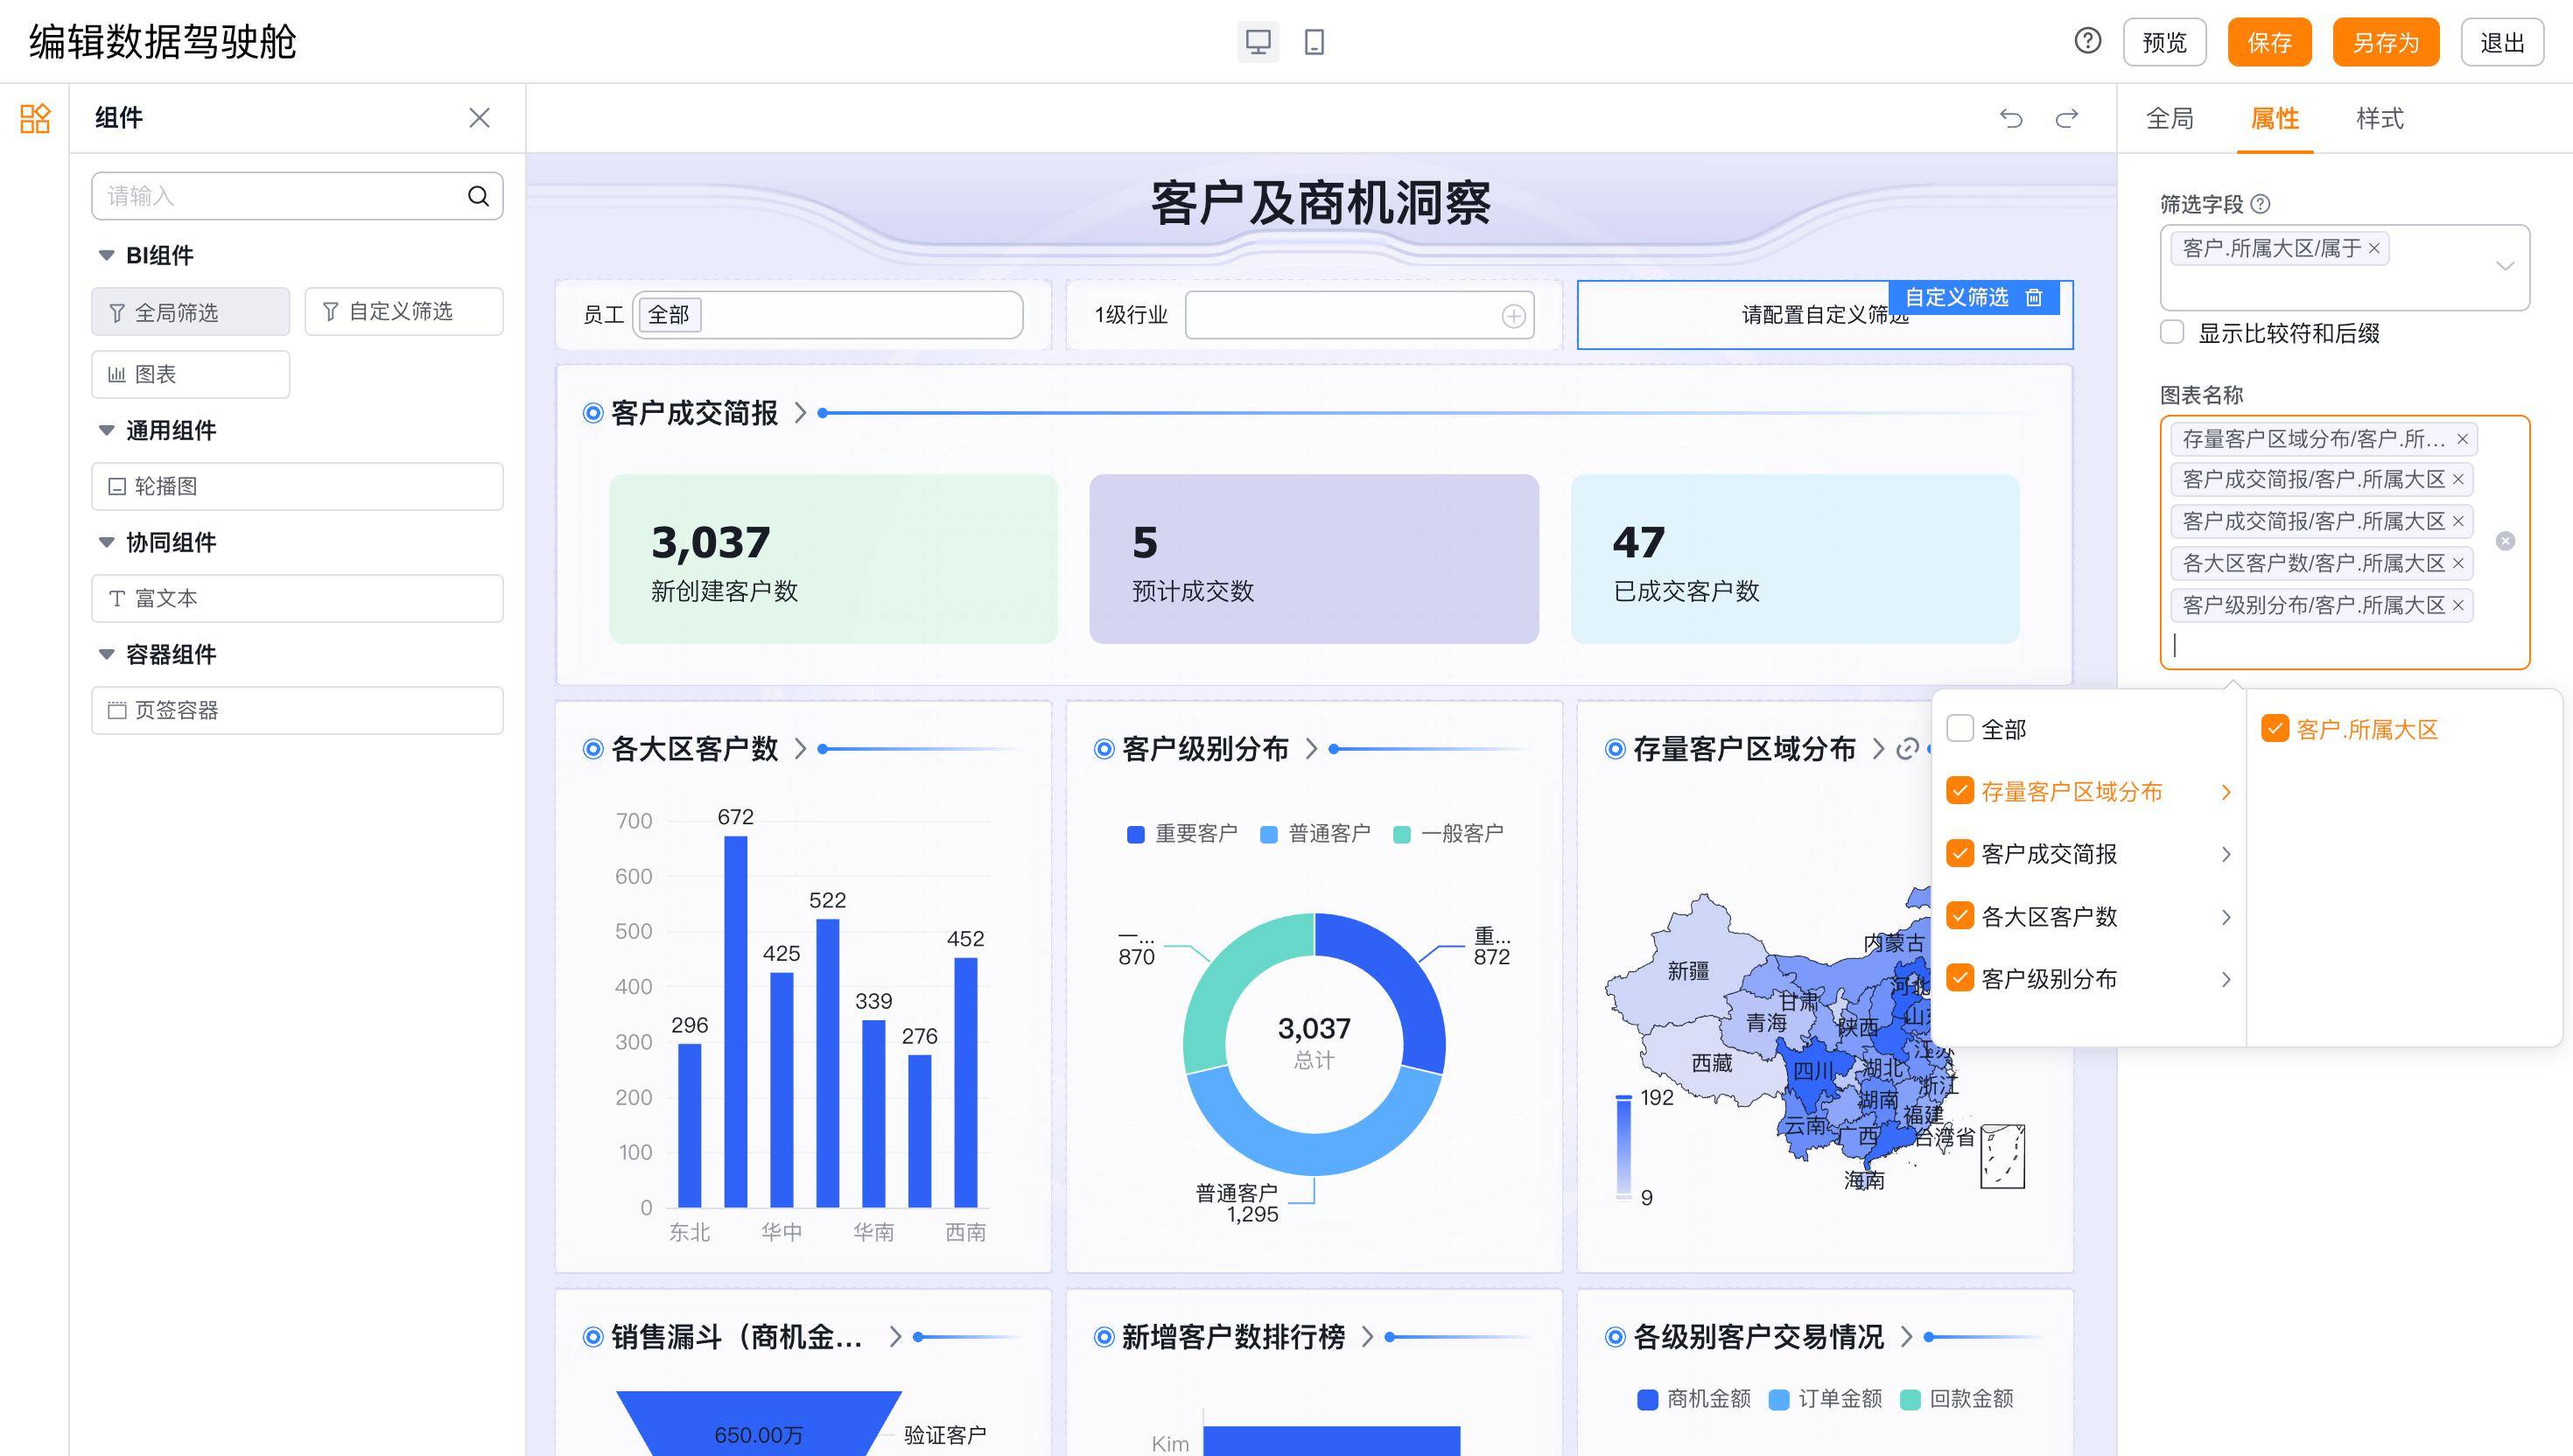Screen dimensions: 2573x1456
Task: Click the 预览 button
Action: pyautogui.click(x=2164, y=42)
